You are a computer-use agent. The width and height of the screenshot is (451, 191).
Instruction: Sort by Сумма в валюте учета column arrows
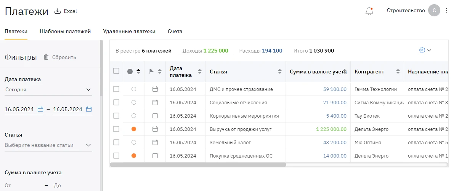344,72
